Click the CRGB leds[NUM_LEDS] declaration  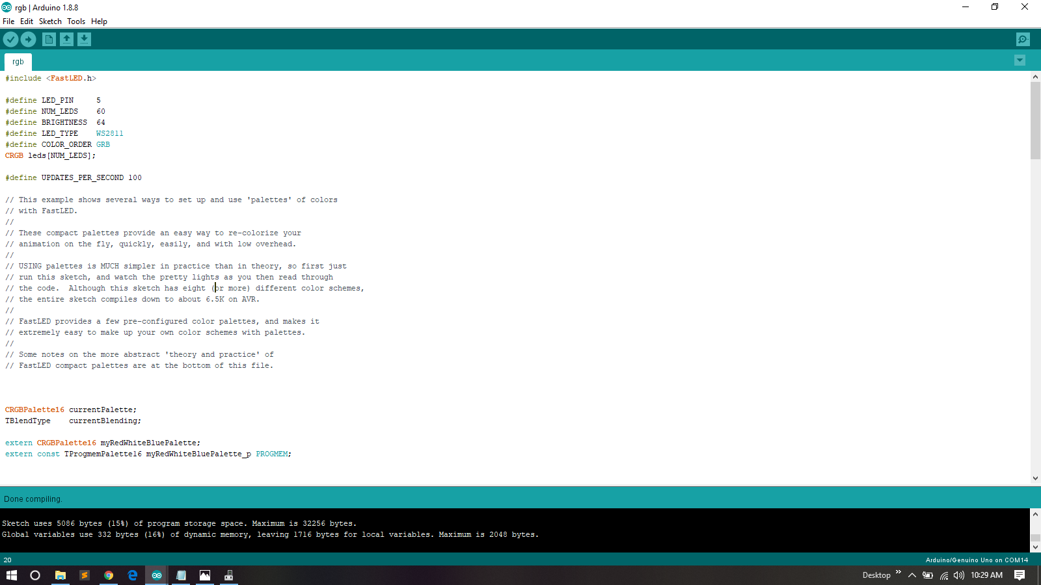click(50, 156)
